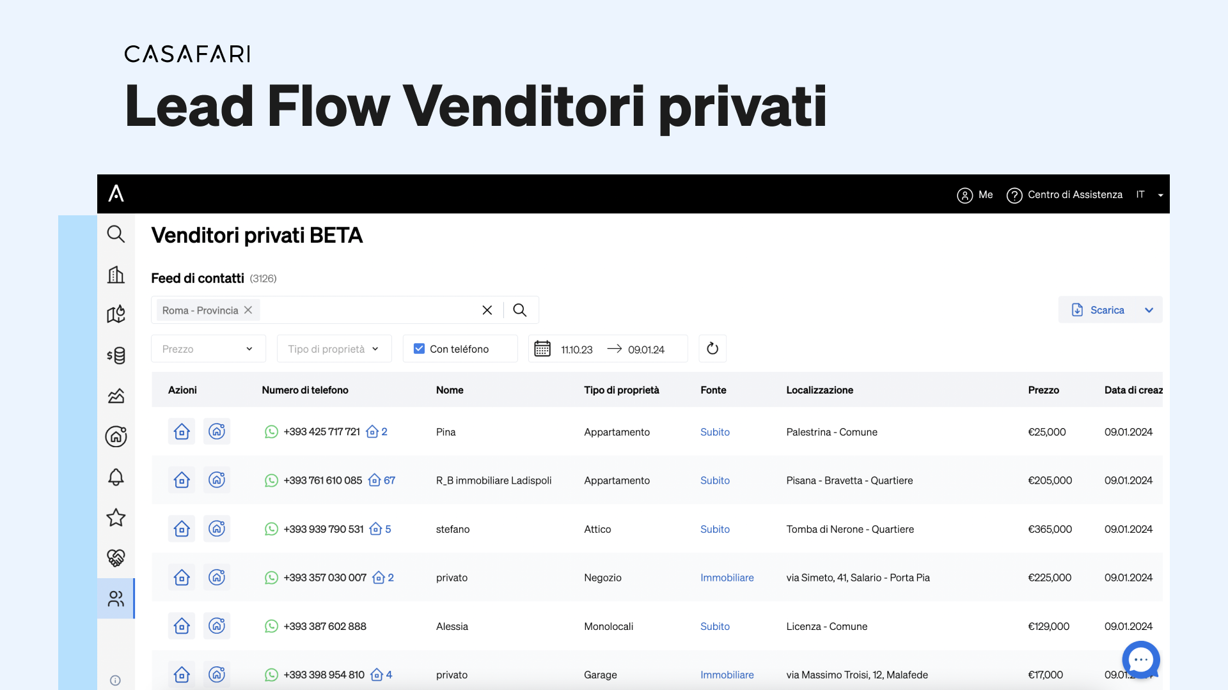Viewport: 1228px width, 690px height.
Task: Select the phone number +393 387 602 888
Action: point(325,626)
